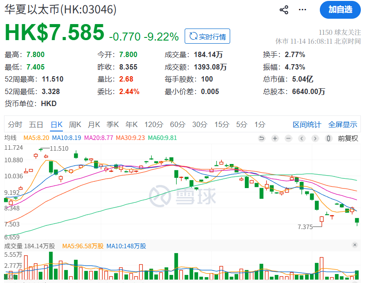This screenshot has width=372, height=283.
Task: Switch to 120分 chart tab
Action: [x=154, y=124]
